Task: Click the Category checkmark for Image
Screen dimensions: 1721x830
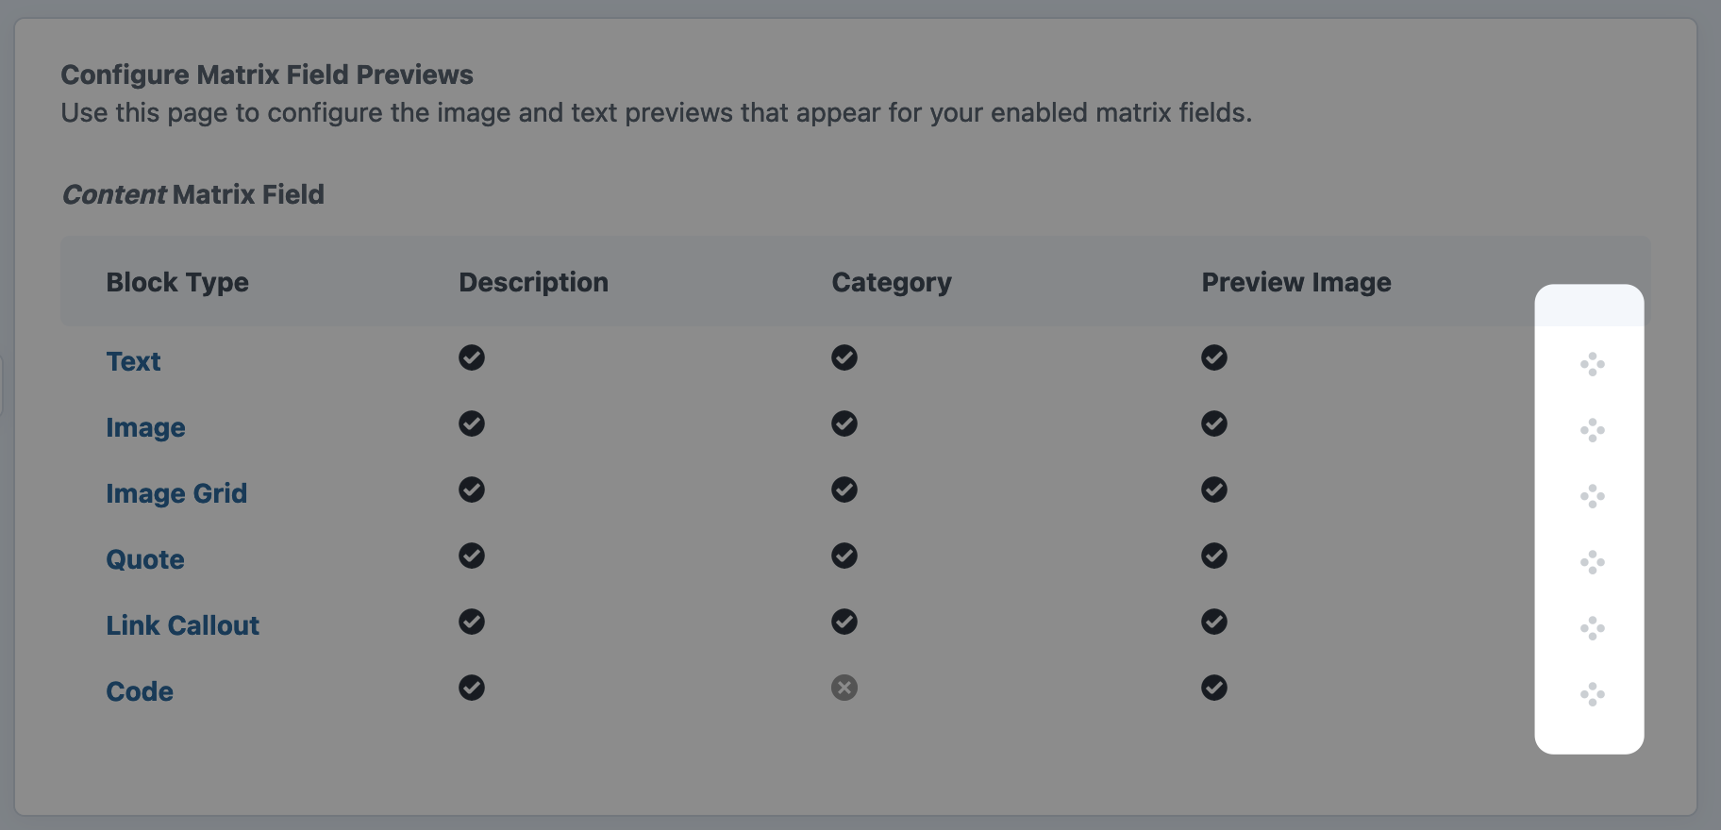Action: 844,423
